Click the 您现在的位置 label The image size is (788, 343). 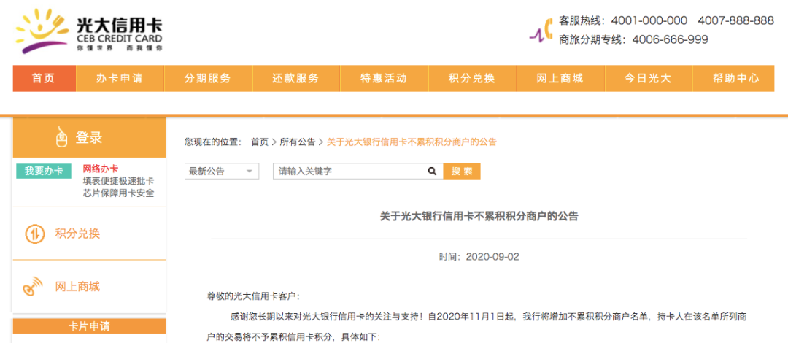213,142
